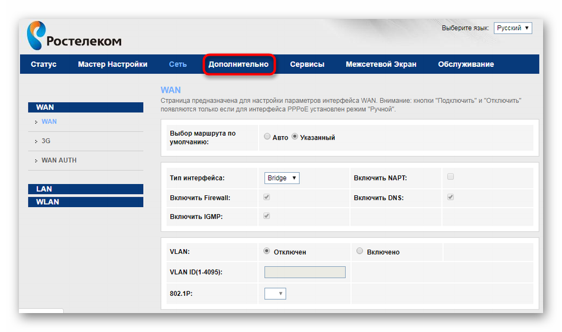Open Межсетевой Экран tab

coord(381,65)
